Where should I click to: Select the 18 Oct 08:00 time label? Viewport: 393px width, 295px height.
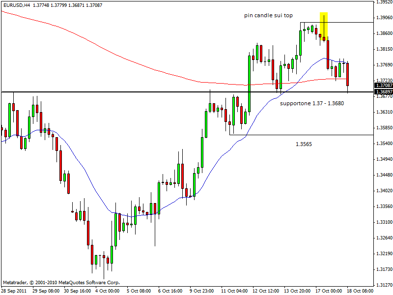[x=359, y=291]
